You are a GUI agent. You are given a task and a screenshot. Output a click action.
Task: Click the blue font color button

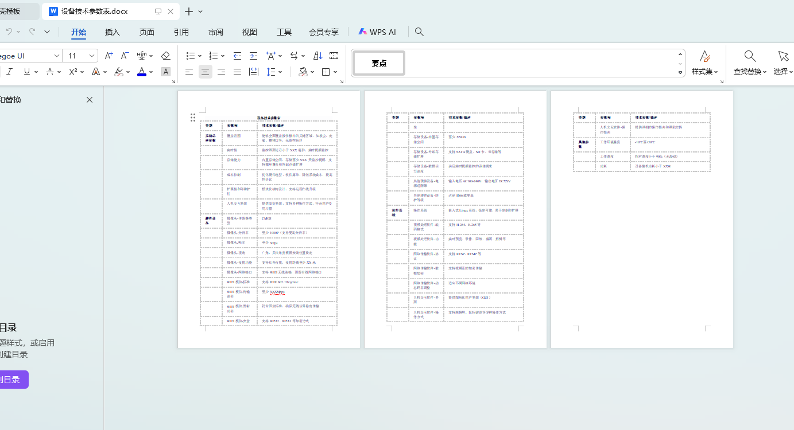pyautogui.click(x=142, y=72)
